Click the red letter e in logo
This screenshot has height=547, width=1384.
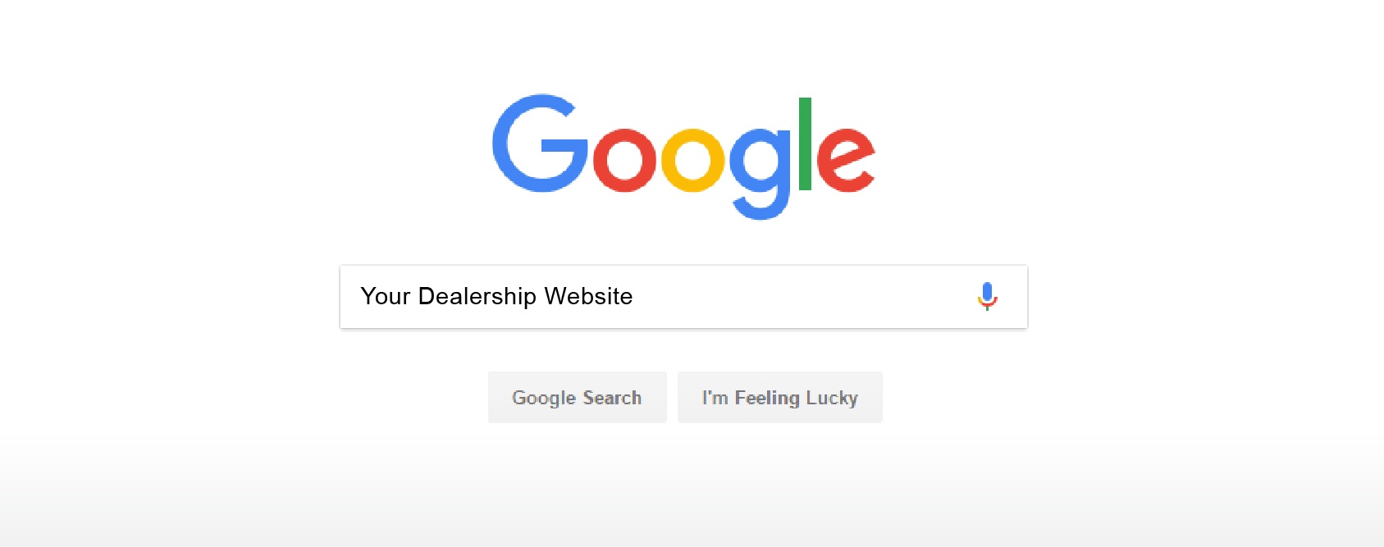coord(846,160)
